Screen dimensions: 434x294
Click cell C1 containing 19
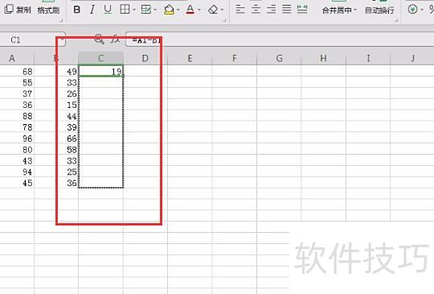tap(101, 71)
